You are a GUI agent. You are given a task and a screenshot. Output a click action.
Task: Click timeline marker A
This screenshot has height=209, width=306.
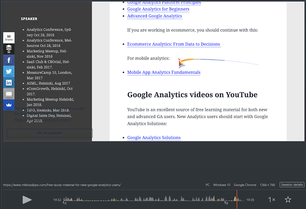tap(65, 203)
